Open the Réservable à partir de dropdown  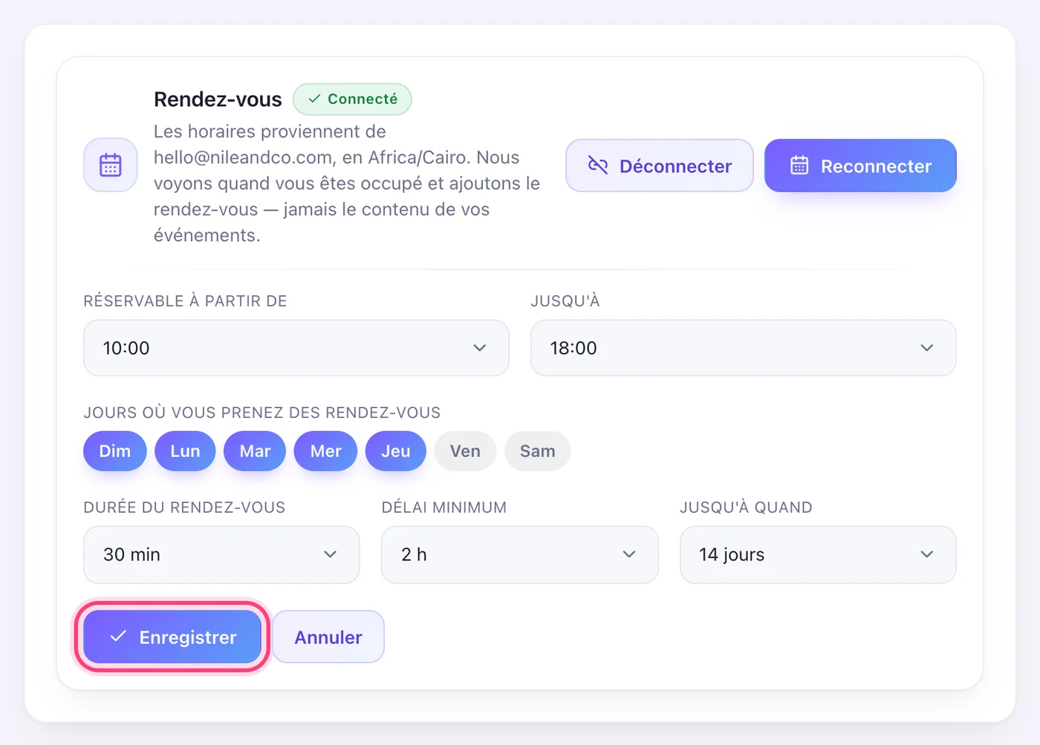click(296, 348)
